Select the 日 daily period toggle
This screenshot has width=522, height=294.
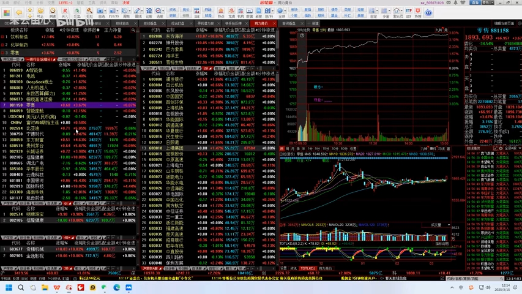pyautogui.click(x=282, y=148)
